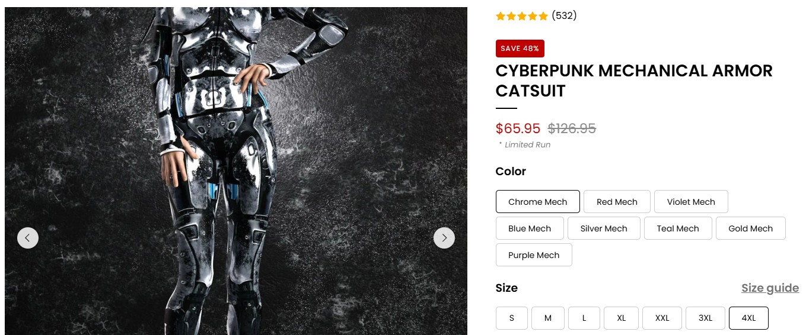Pick size XL

tap(622, 318)
